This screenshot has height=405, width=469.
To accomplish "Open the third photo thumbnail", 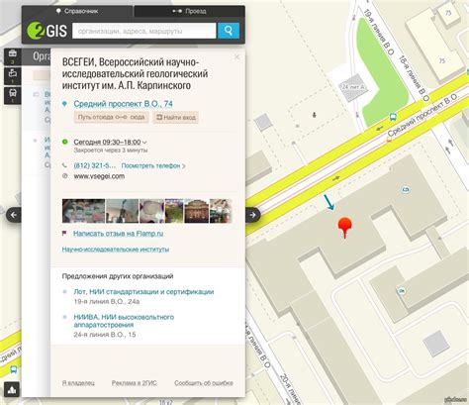I will 151,211.
